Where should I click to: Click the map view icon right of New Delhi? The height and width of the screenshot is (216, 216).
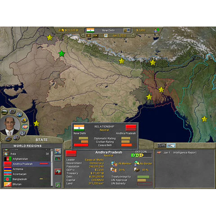pyautogui.click(x=127, y=31)
